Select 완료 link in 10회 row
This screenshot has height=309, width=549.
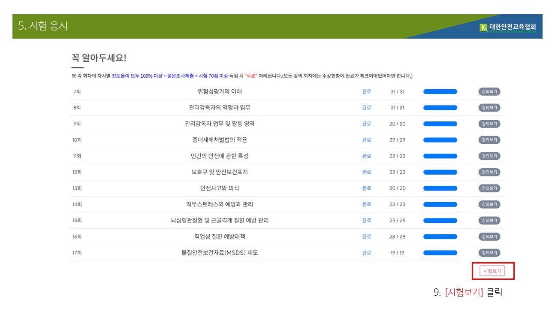pos(366,140)
